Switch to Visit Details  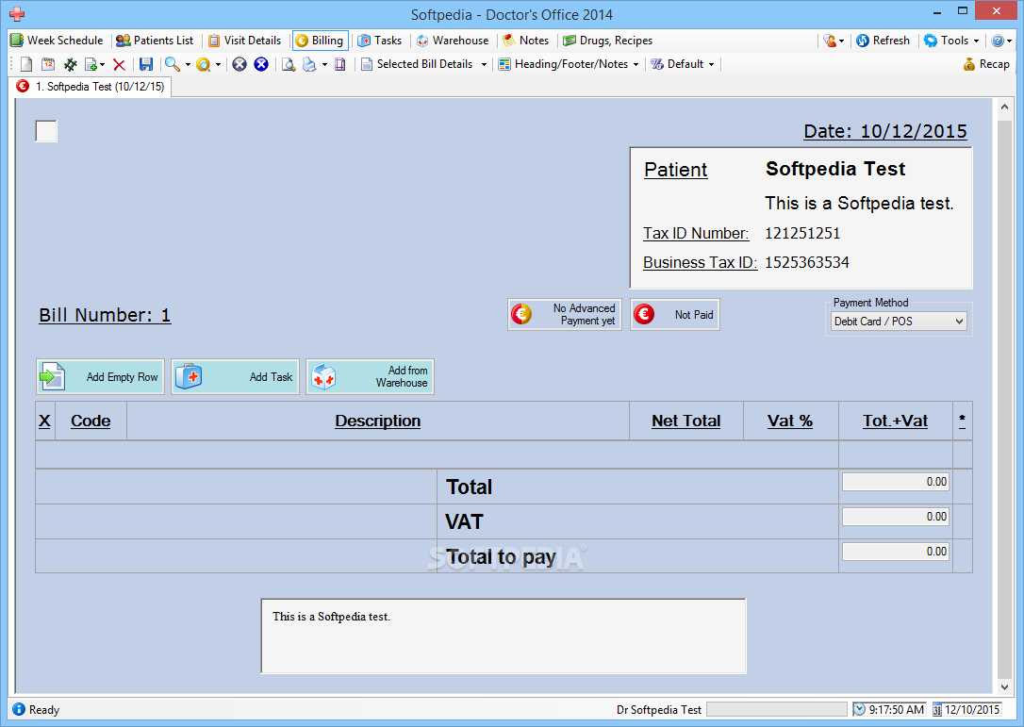coord(245,41)
